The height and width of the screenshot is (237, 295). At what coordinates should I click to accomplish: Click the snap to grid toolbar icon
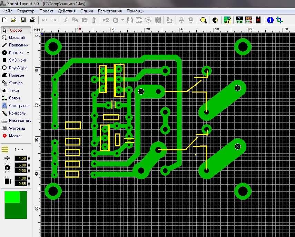[158, 20]
